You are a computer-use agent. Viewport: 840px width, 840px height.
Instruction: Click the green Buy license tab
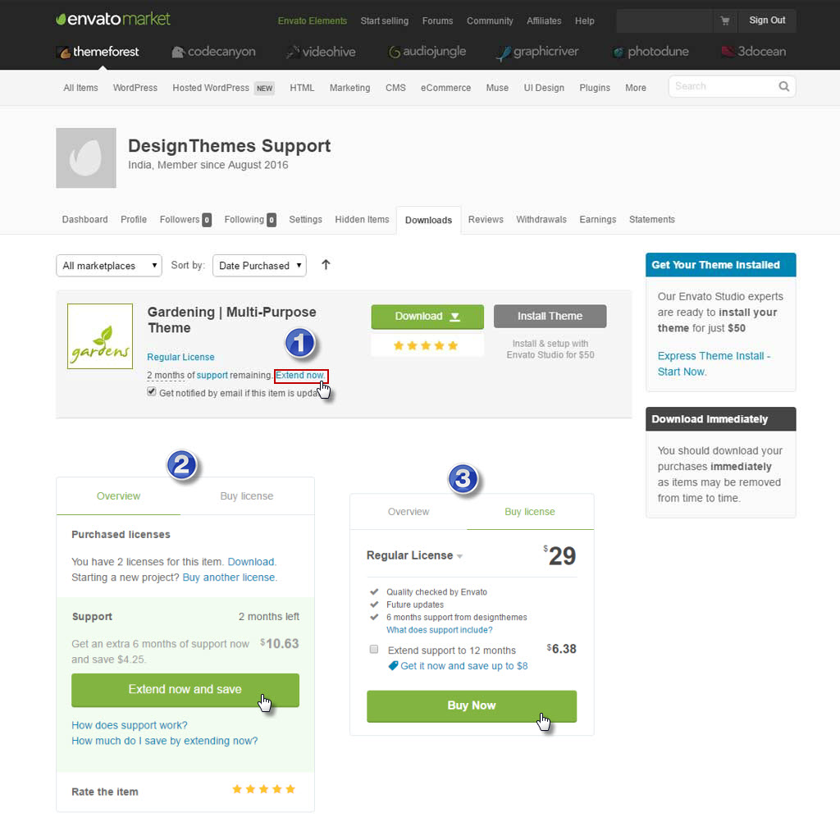point(530,512)
